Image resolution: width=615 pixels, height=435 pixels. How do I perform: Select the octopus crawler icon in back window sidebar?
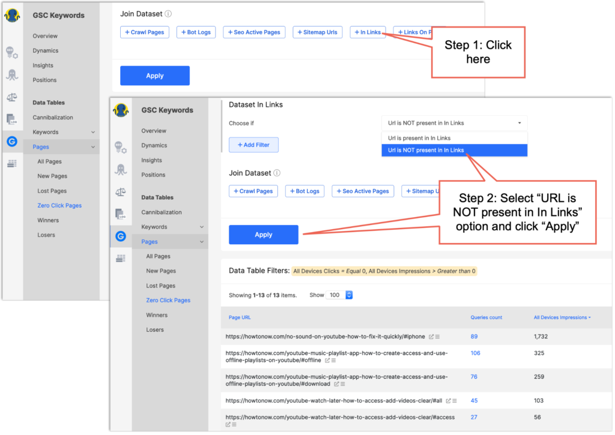pyautogui.click(x=12, y=74)
